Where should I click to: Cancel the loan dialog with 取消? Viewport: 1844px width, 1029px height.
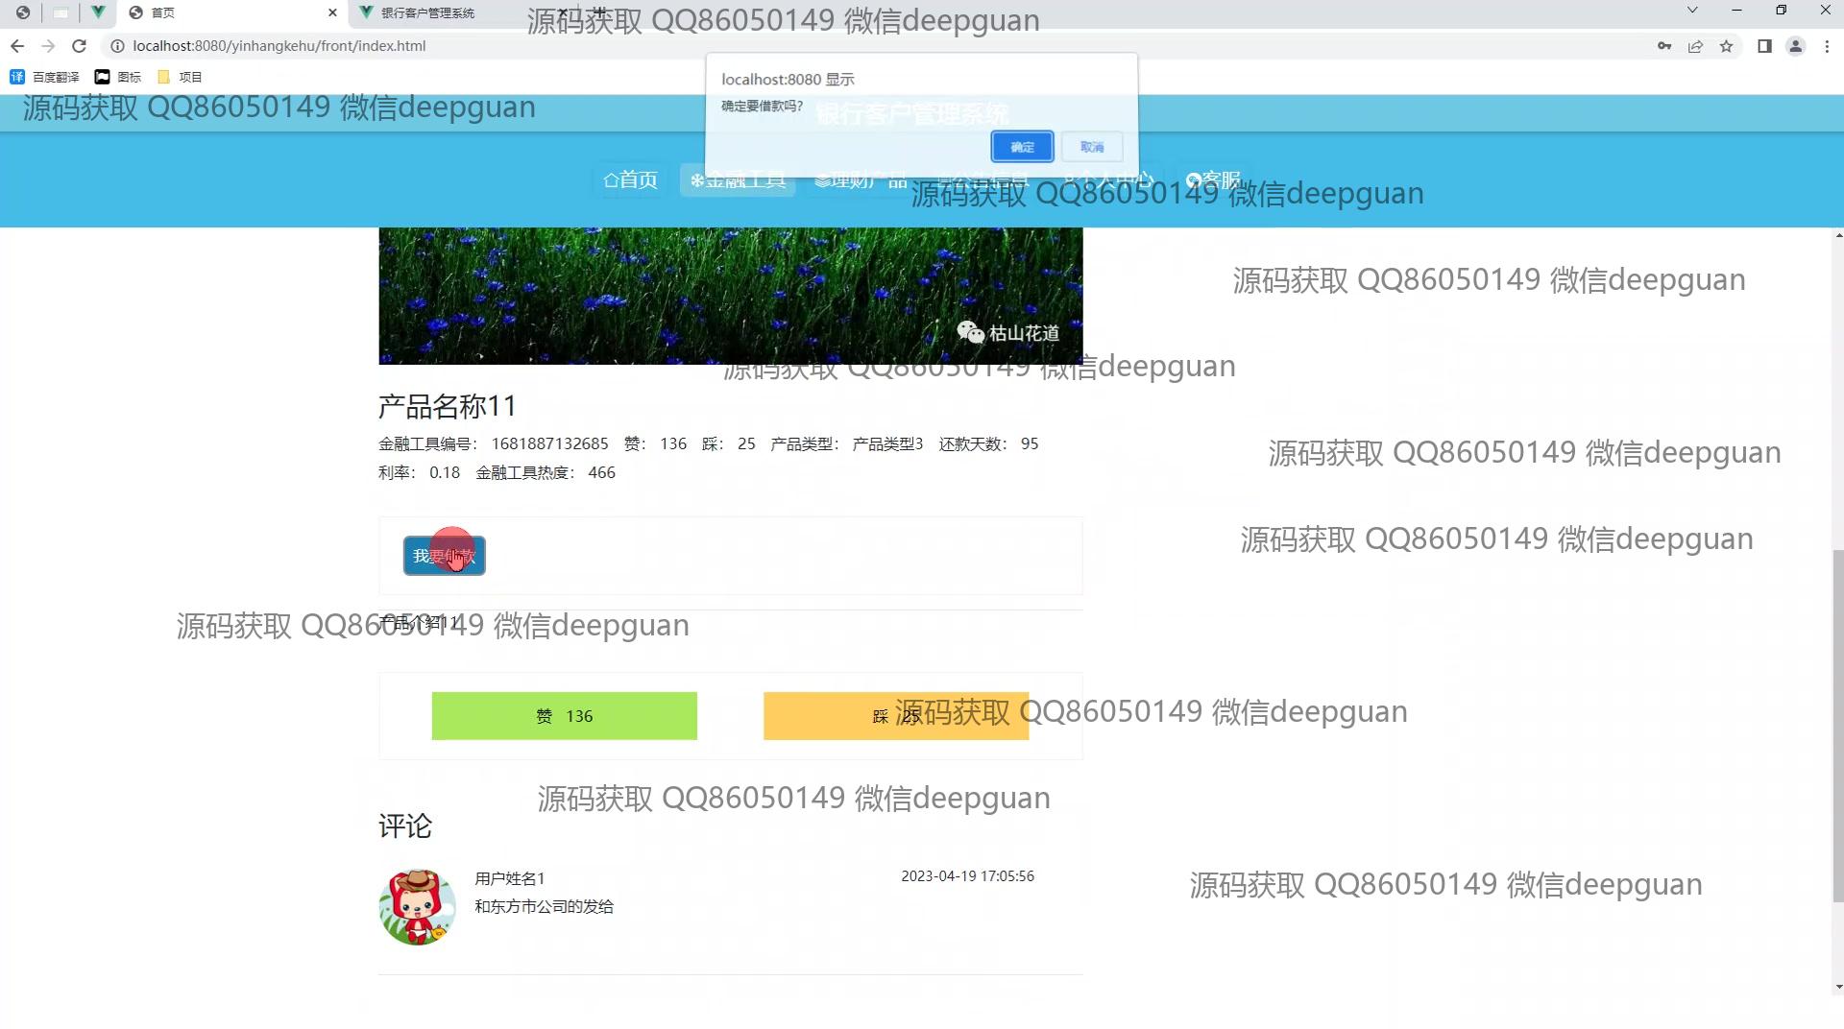(x=1092, y=147)
